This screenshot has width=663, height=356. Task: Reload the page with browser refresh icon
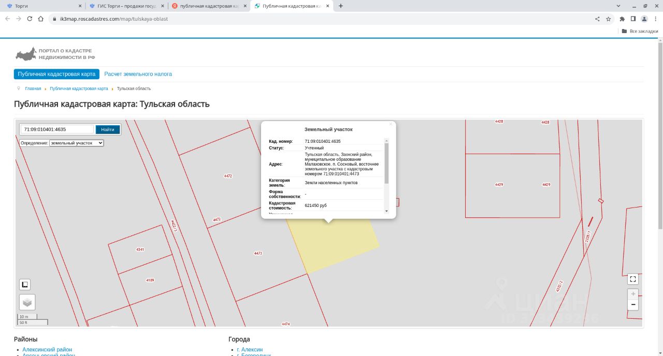[x=30, y=19]
